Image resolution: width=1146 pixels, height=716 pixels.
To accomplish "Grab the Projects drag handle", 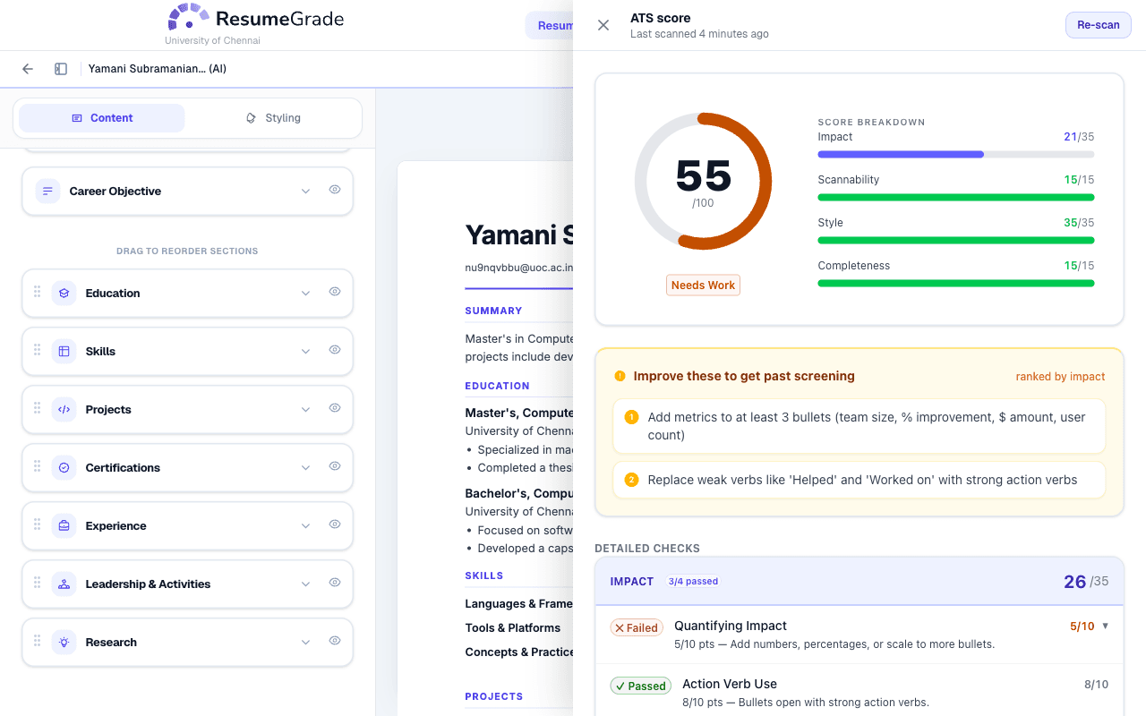I will pyautogui.click(x=38, y=408).
